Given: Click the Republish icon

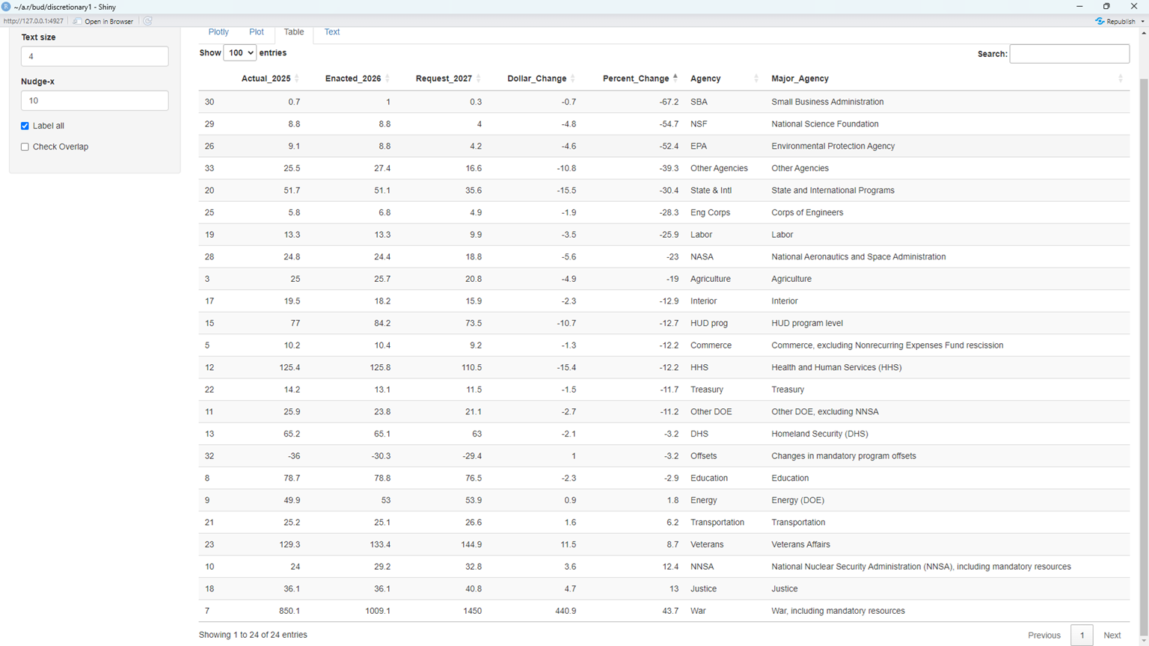Looking at the screenshot, I should click(1100, 21).
